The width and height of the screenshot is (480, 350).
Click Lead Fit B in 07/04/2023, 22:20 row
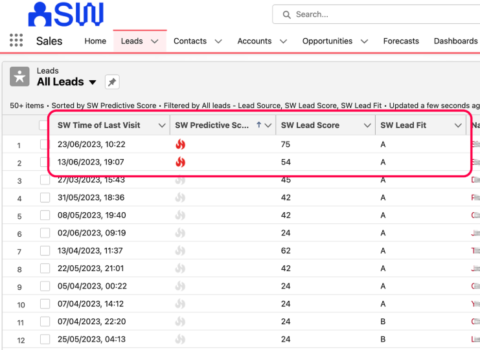pos(383,322)
